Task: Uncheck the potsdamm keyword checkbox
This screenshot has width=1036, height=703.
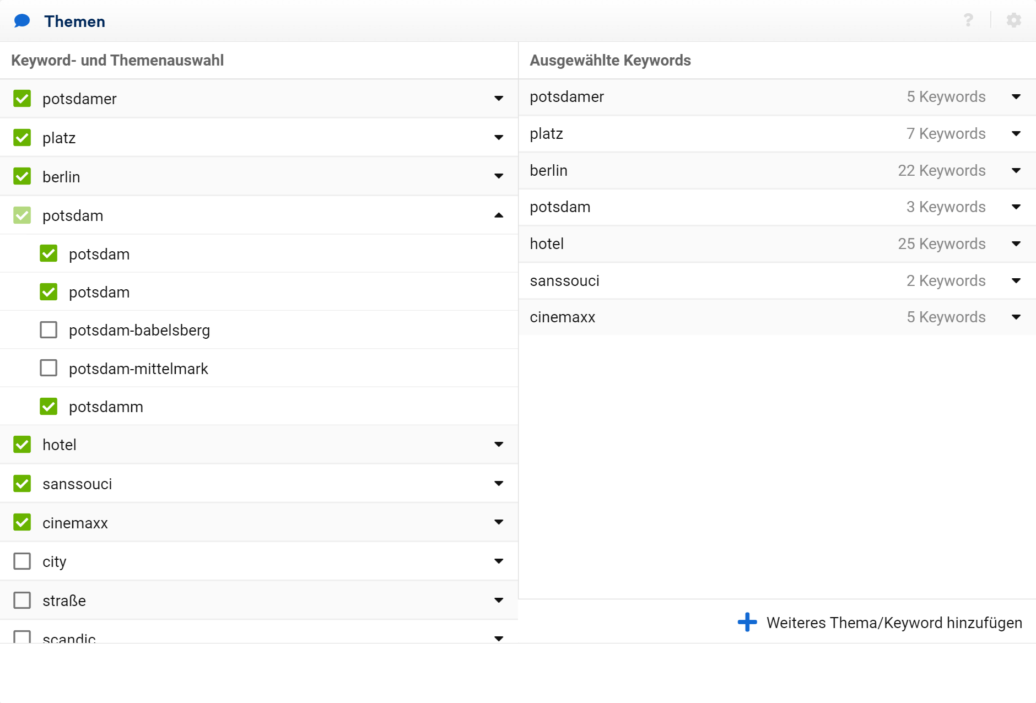Action: [48, 407]
